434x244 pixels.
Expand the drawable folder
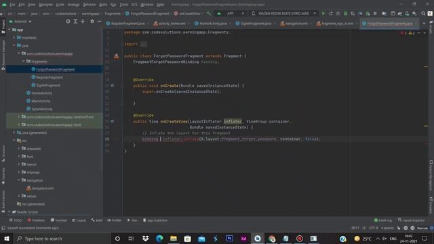click(x=19, y=148)
